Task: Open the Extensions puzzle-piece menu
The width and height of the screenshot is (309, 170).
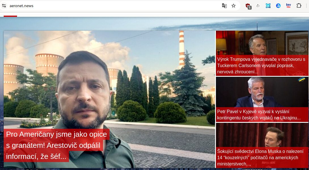Action: pyautogui.click(x=299, y=6)
